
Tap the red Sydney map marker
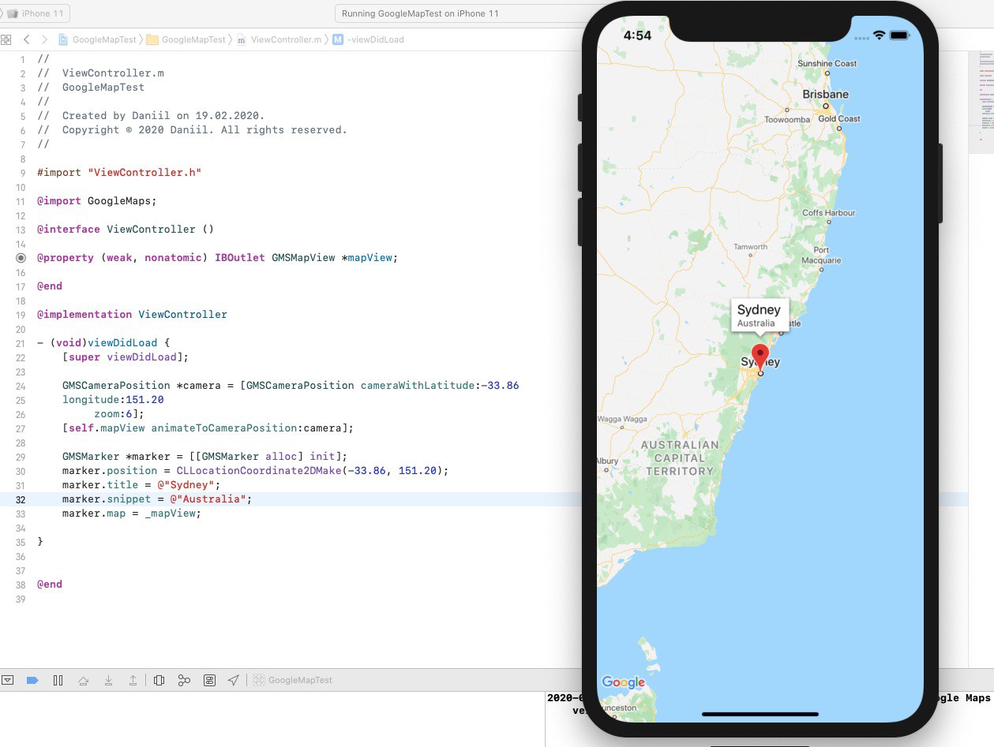(760, 358)
